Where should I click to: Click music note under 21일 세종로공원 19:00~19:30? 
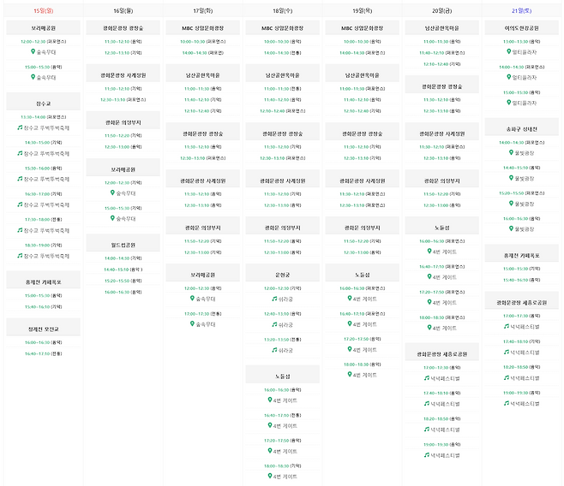pos(506,404)
